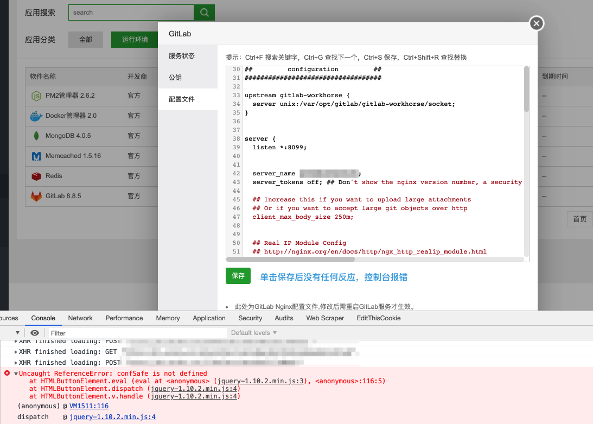Open jquery-1.10.2.min.js:4 link beside dispatch

tap(112, 417)
